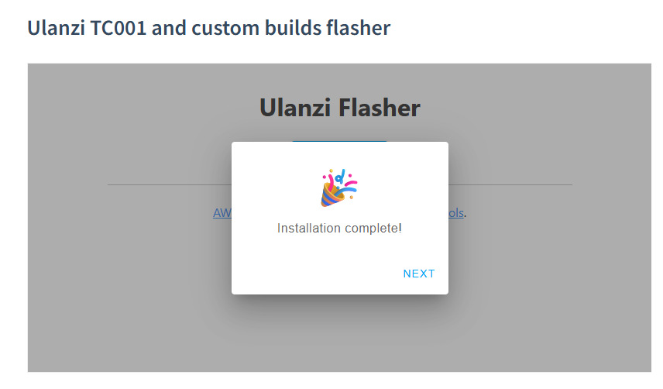The image size is (663, 389).
Task: Click the word 'Flasher' in gray panel heading
Action: coord(380,108)
